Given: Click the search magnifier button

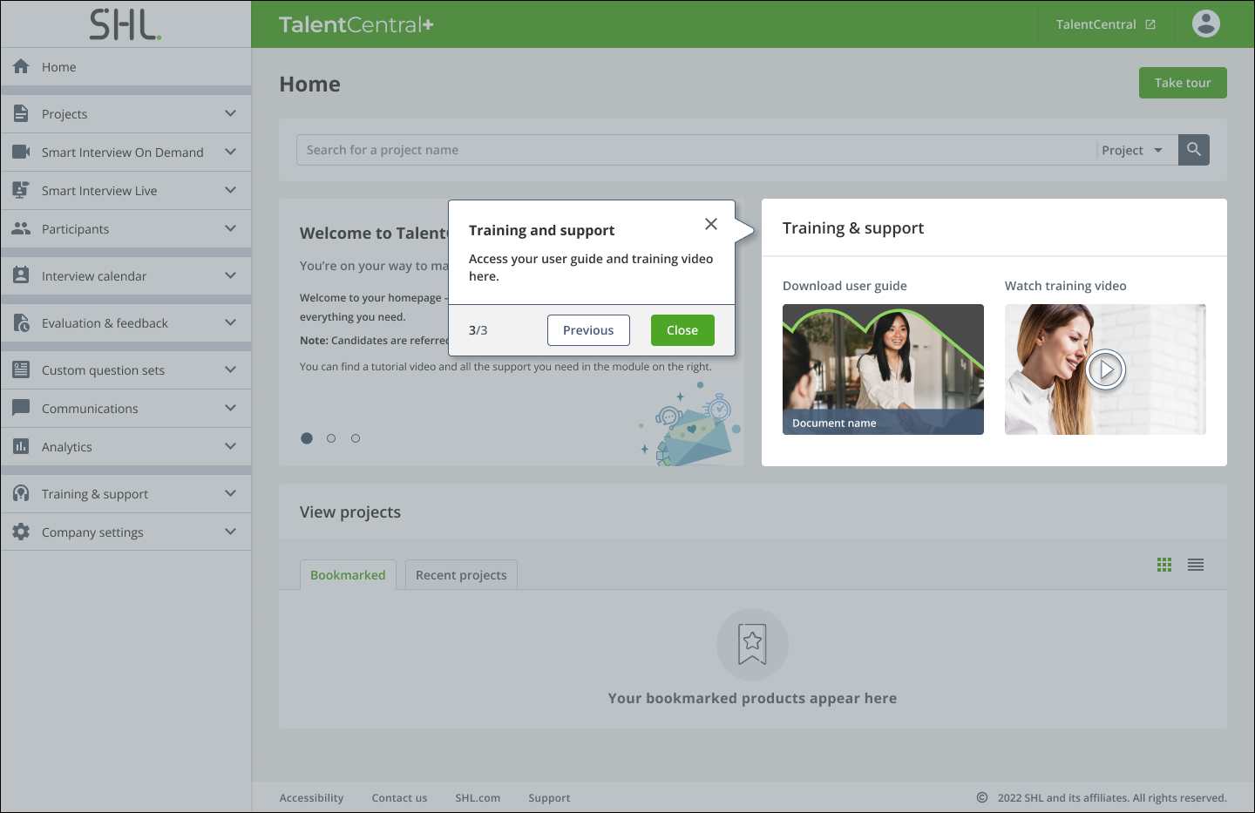Looking at the screenshot, I should 1194,150.
